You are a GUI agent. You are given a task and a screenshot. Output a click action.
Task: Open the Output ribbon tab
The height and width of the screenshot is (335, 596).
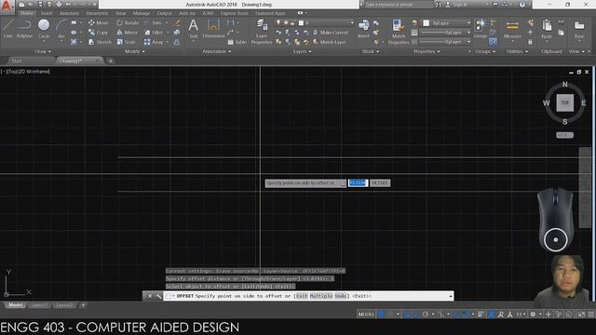pyautogui.click(x=164, y=13)
